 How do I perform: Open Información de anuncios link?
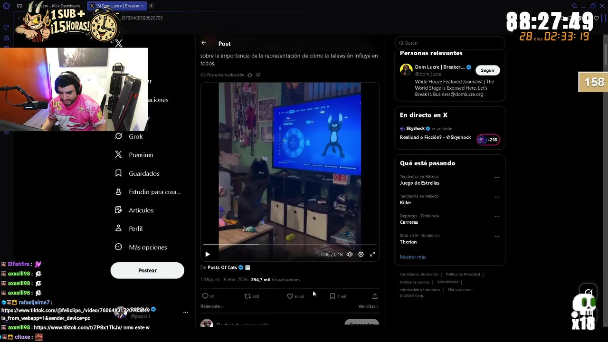(420, 289)
